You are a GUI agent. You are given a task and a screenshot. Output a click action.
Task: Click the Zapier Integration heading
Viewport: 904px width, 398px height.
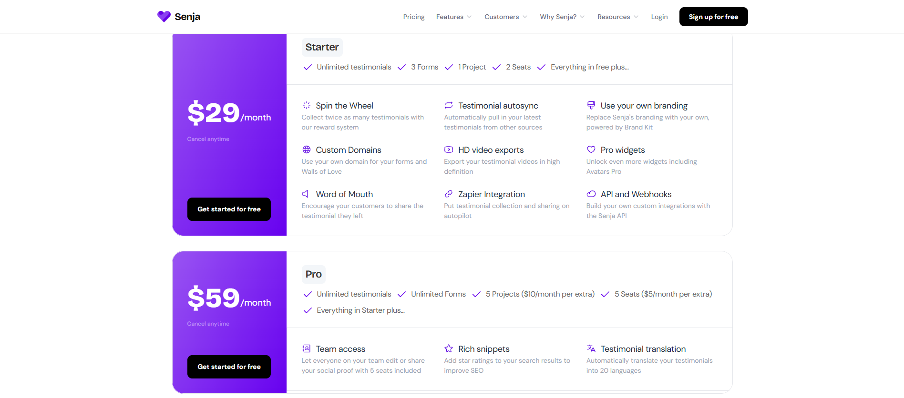coord(492,194)
